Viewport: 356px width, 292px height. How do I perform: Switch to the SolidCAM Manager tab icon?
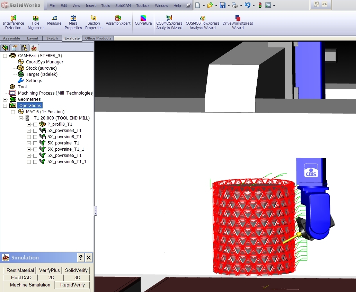[34, 48]
